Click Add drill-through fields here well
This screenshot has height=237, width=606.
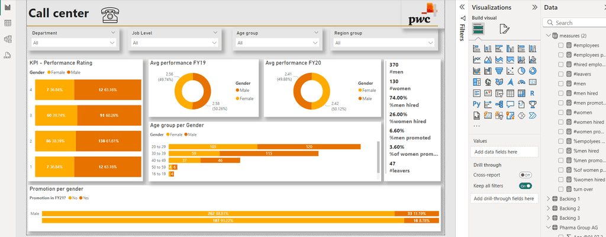pyautogui.click(x=504, y=198)
